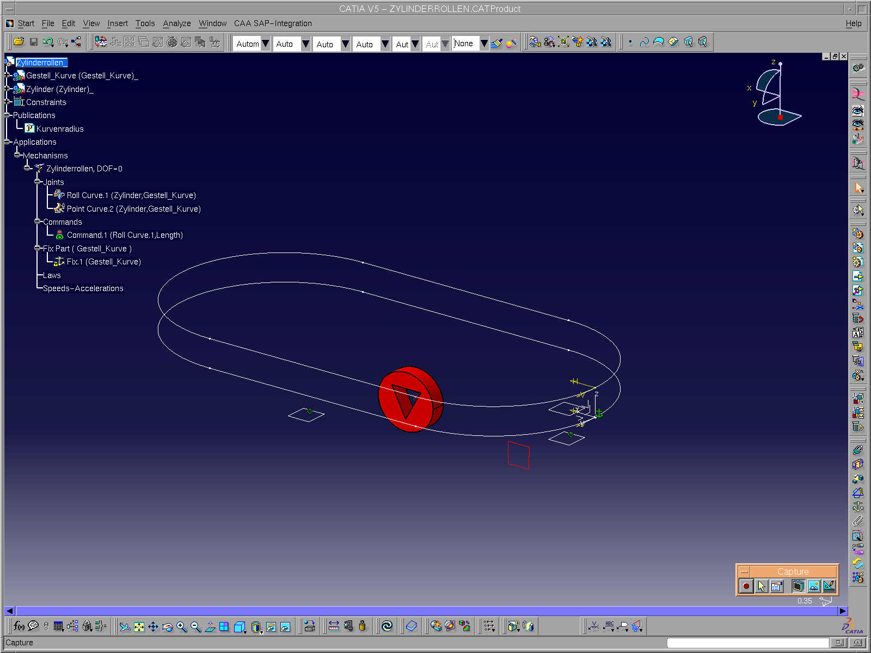Click the Zoom Out magnifier icon
The image size is (871, 653).
tap(196, 627)
